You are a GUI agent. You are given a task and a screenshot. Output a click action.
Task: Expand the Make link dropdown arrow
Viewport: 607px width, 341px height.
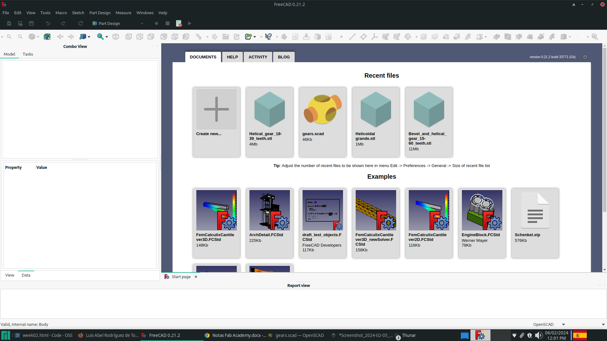click(254, 37)
